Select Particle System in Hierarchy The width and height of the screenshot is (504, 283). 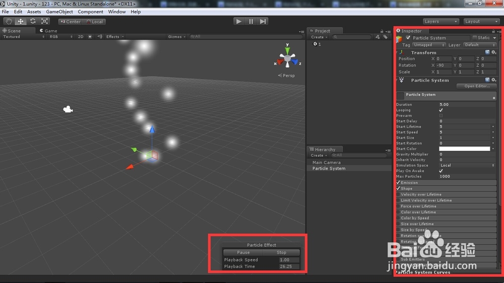(329, 168)
